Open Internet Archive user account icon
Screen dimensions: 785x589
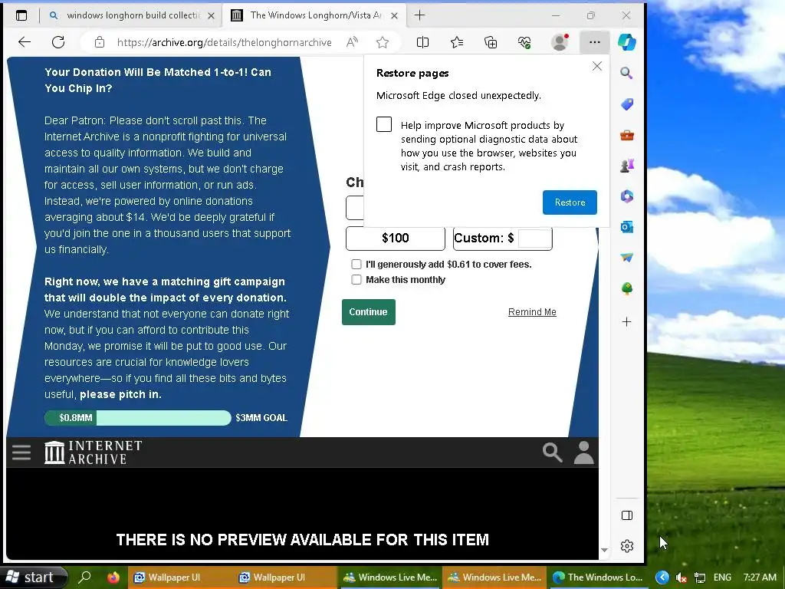tap(583, 452)
